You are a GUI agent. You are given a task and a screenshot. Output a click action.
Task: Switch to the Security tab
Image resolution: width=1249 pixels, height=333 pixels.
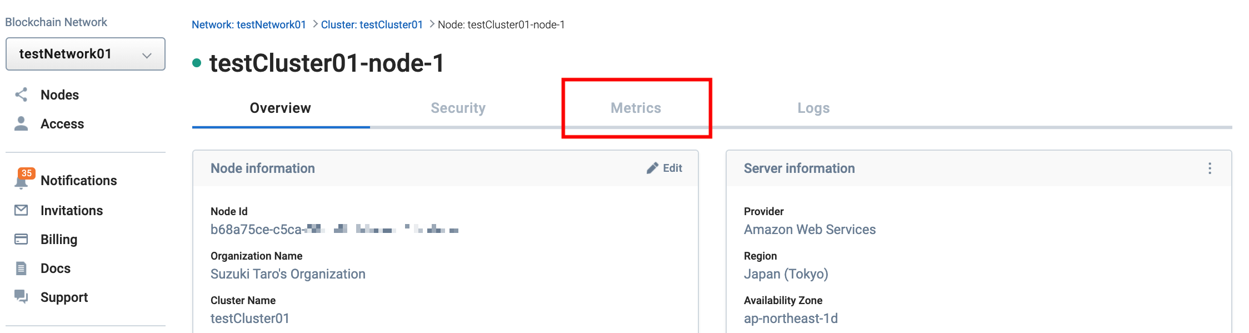458,108
